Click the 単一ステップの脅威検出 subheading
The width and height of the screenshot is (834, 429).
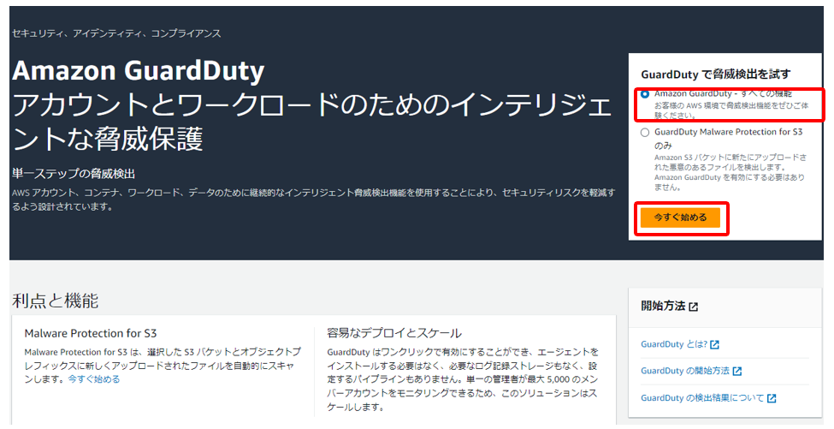click(x=74, y=174)
